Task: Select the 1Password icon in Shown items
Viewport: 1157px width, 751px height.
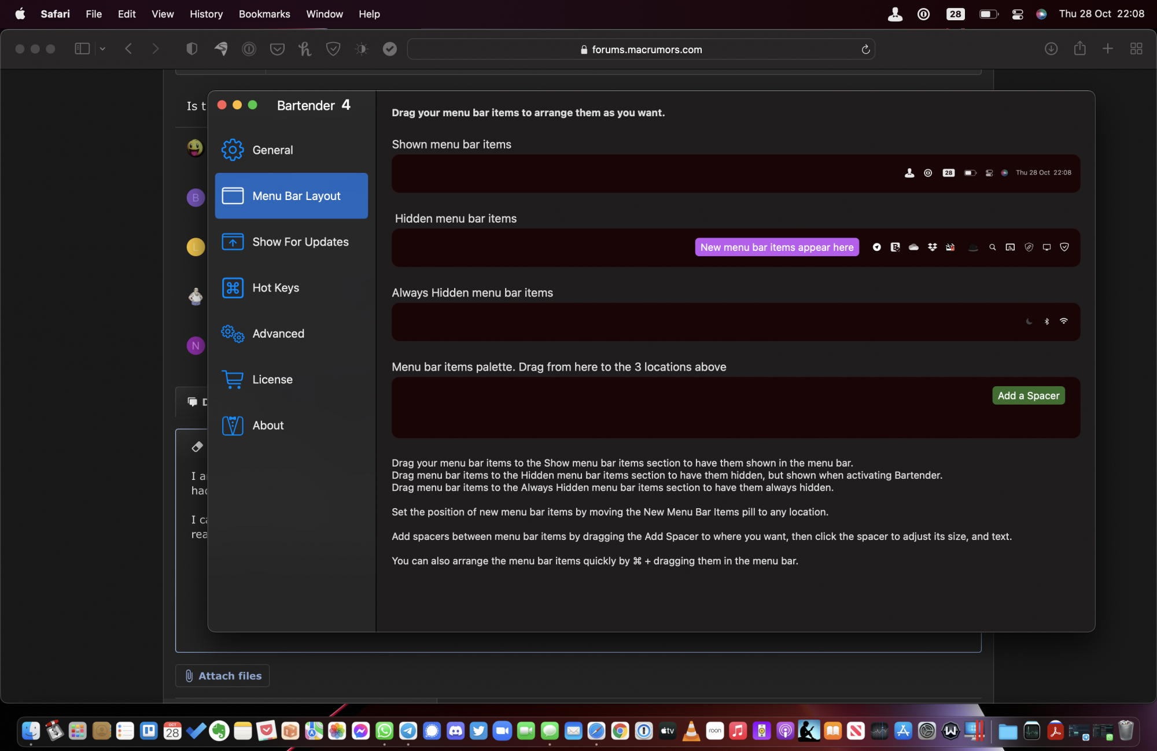Action: pyautogui.click(x=928, y=173)
